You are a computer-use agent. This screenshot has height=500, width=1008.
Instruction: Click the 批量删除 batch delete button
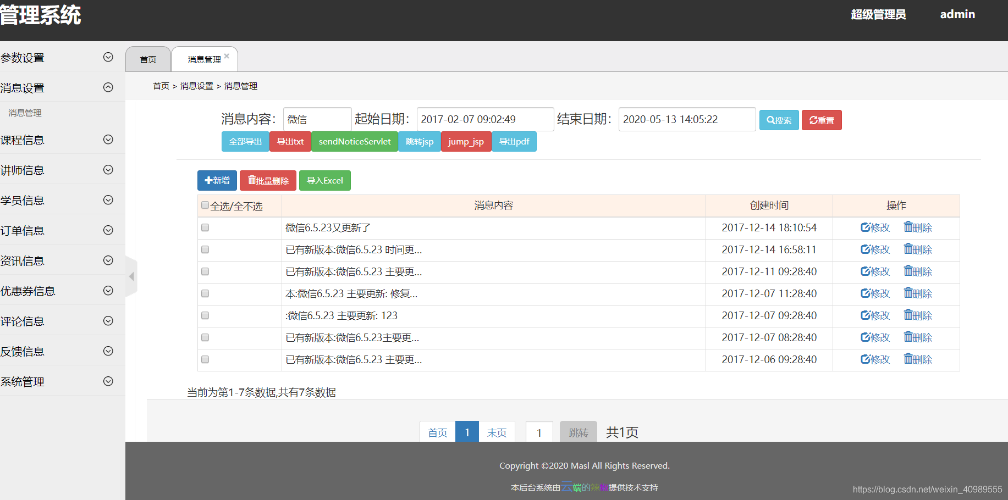pyautogui.click(x=268, y=180)
